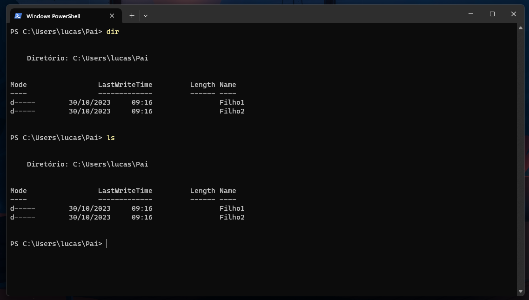
Task: Click the LastWriteTime column header
Action: click(x=125, y=84)
